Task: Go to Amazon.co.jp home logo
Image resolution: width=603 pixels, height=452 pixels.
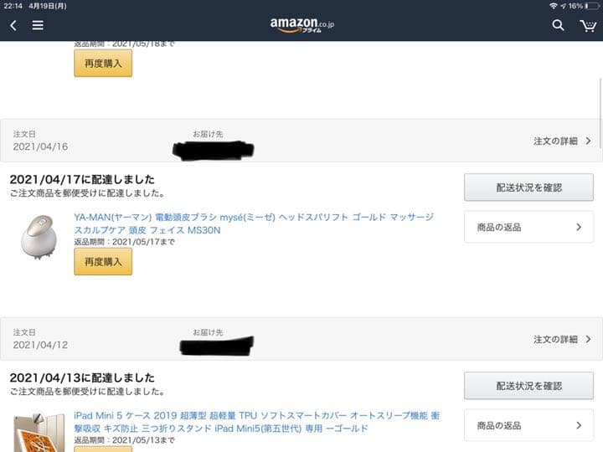Action: (301, 25)
